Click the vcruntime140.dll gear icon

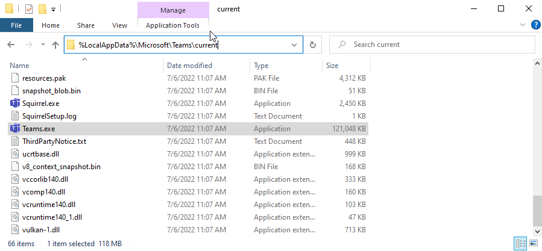pyautogui.click(x=14, y=205)
